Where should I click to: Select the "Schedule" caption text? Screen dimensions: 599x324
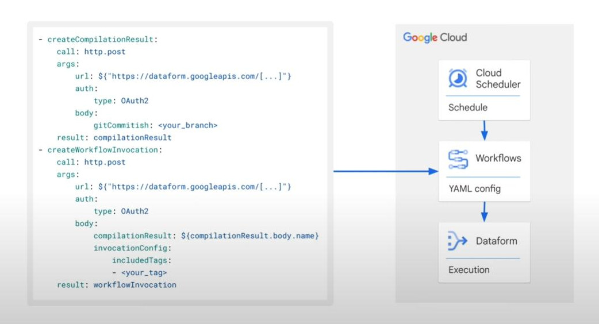(467, 107)
